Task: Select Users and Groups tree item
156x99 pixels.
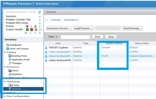Action: pos(19,49)
